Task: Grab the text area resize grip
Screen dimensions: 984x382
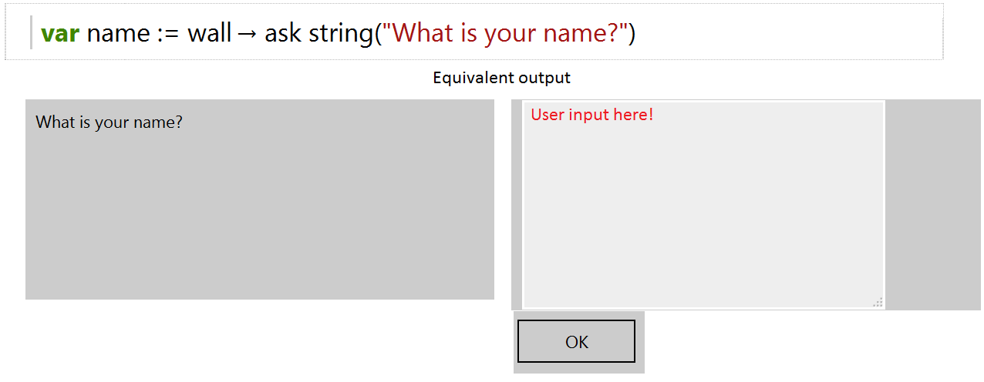Action: tap(878, 302)
